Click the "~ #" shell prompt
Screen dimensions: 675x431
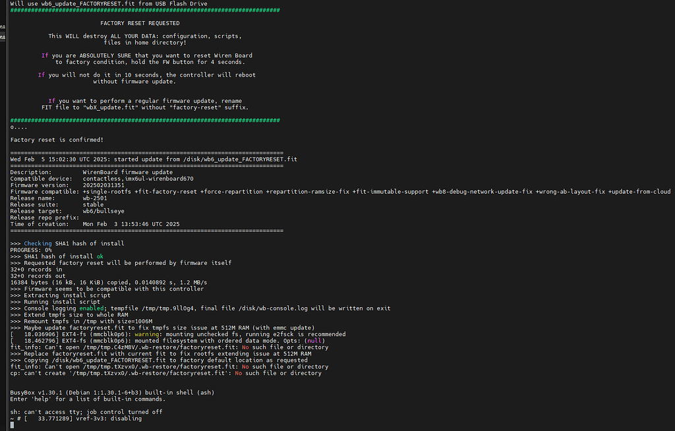pyautogui.click(x=16, y=418)
